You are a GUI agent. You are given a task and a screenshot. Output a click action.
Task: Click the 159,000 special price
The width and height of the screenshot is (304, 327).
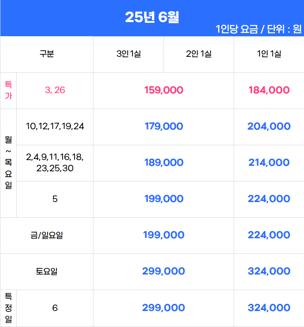[x=164, y=90]
